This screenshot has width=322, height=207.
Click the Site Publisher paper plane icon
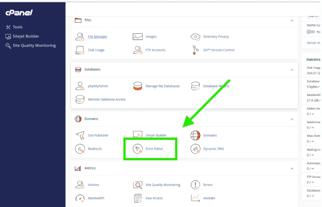coord(80,135)
